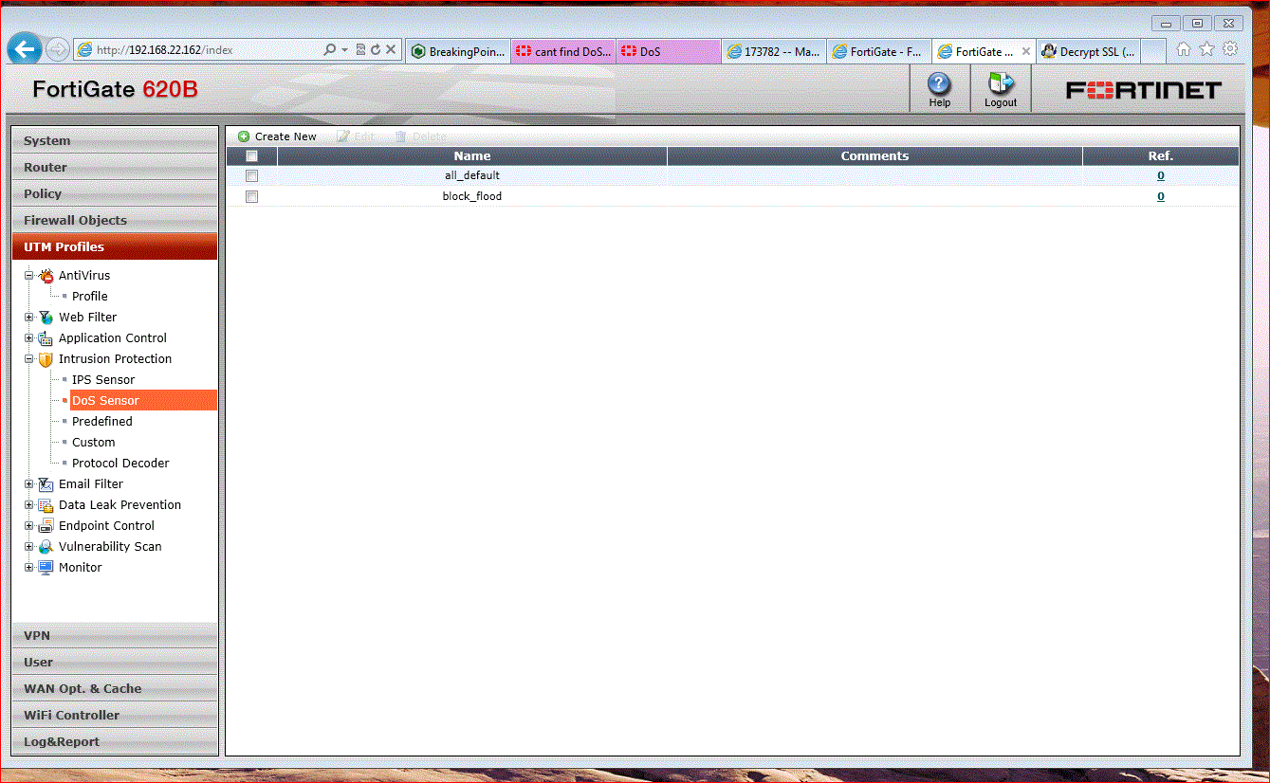Expand the Vulnerability Scan tree node
1270x783 pixels.
coord(29,547)
